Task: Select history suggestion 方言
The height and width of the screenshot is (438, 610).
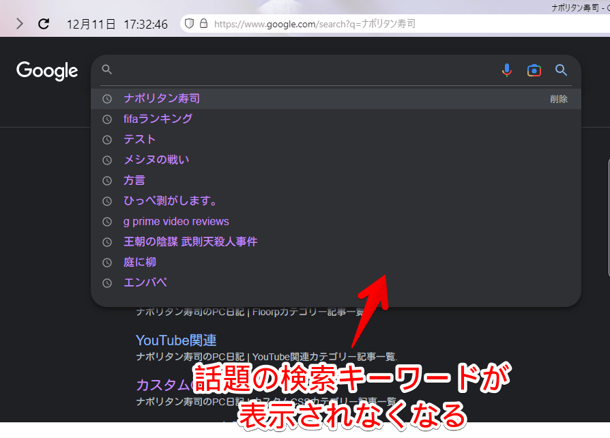Action: point(336,181)
